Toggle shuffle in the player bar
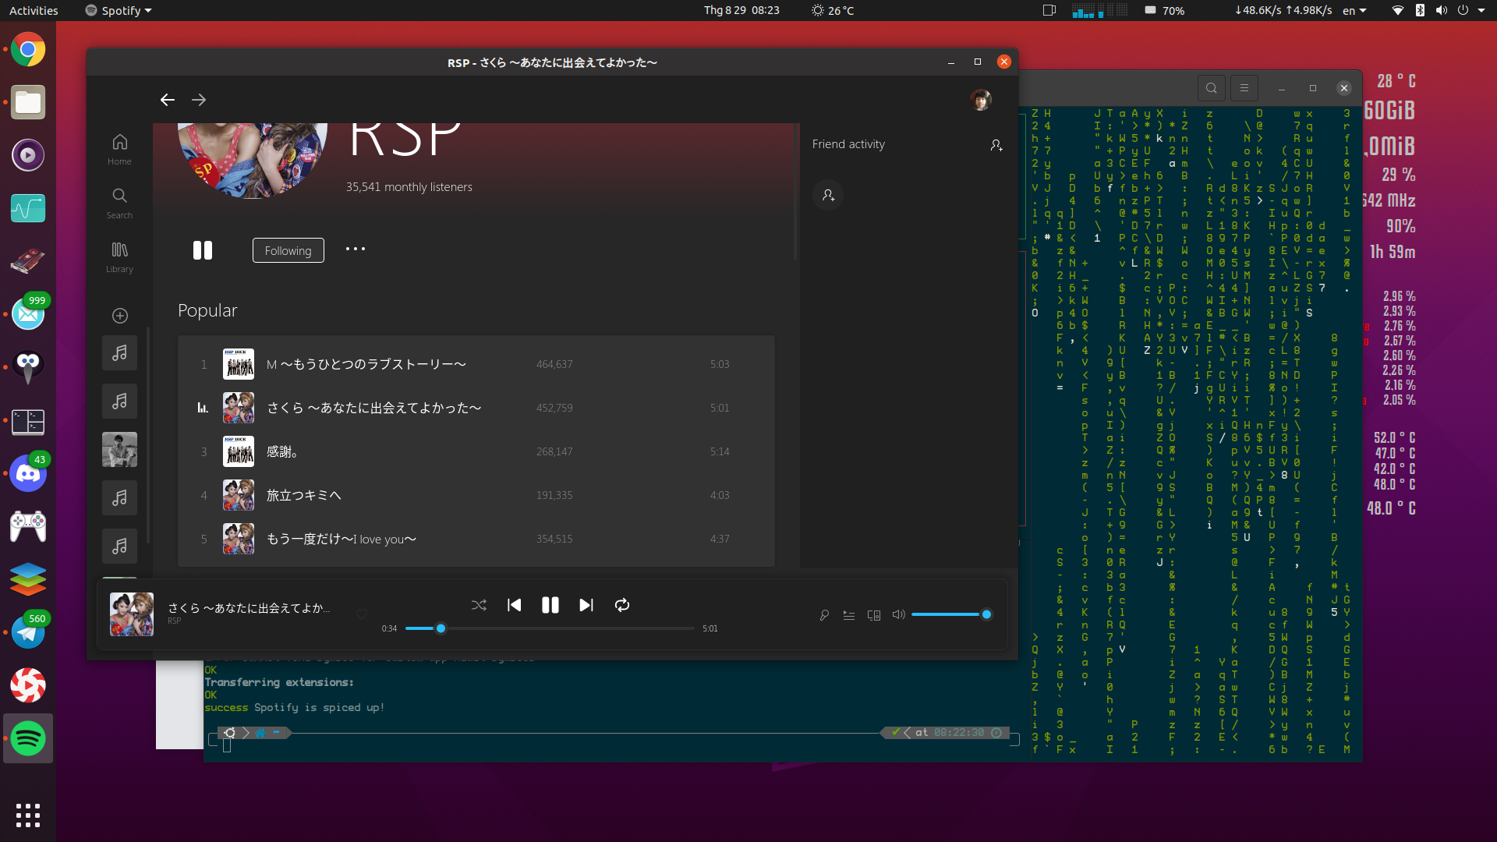Viewport: 1497px width, 842px height. [479, 605]
